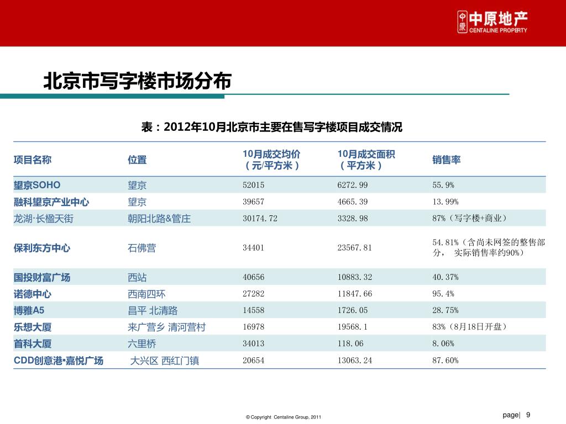Click sales rate 13.99%
The image size is (566, 424).
pyautogui.click(x=446, y=202)
